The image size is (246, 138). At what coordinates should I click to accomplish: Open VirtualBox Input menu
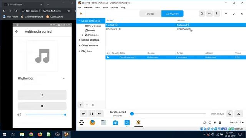(x=105, y=8)
